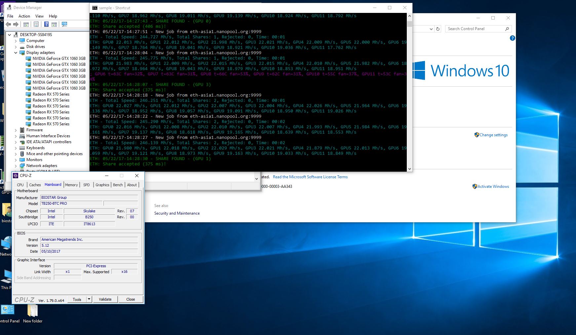Click the CPU-Z title bar icon

pos(16,175)
